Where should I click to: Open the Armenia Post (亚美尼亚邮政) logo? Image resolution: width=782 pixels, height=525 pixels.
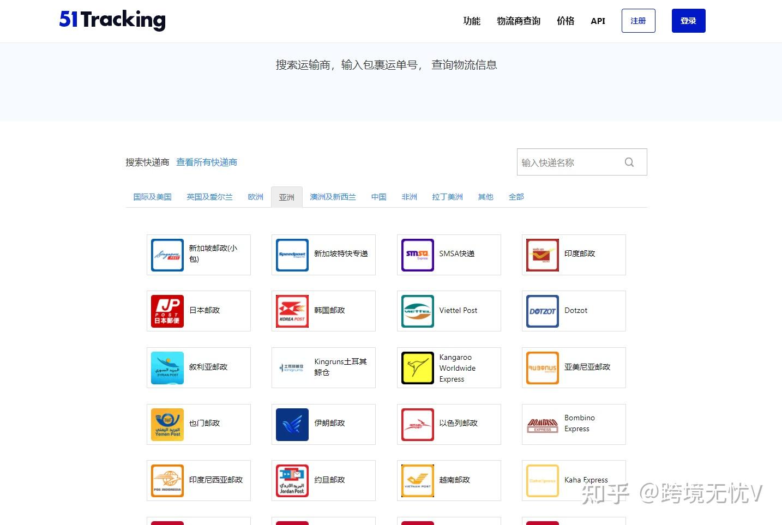[x=543, y=368]
